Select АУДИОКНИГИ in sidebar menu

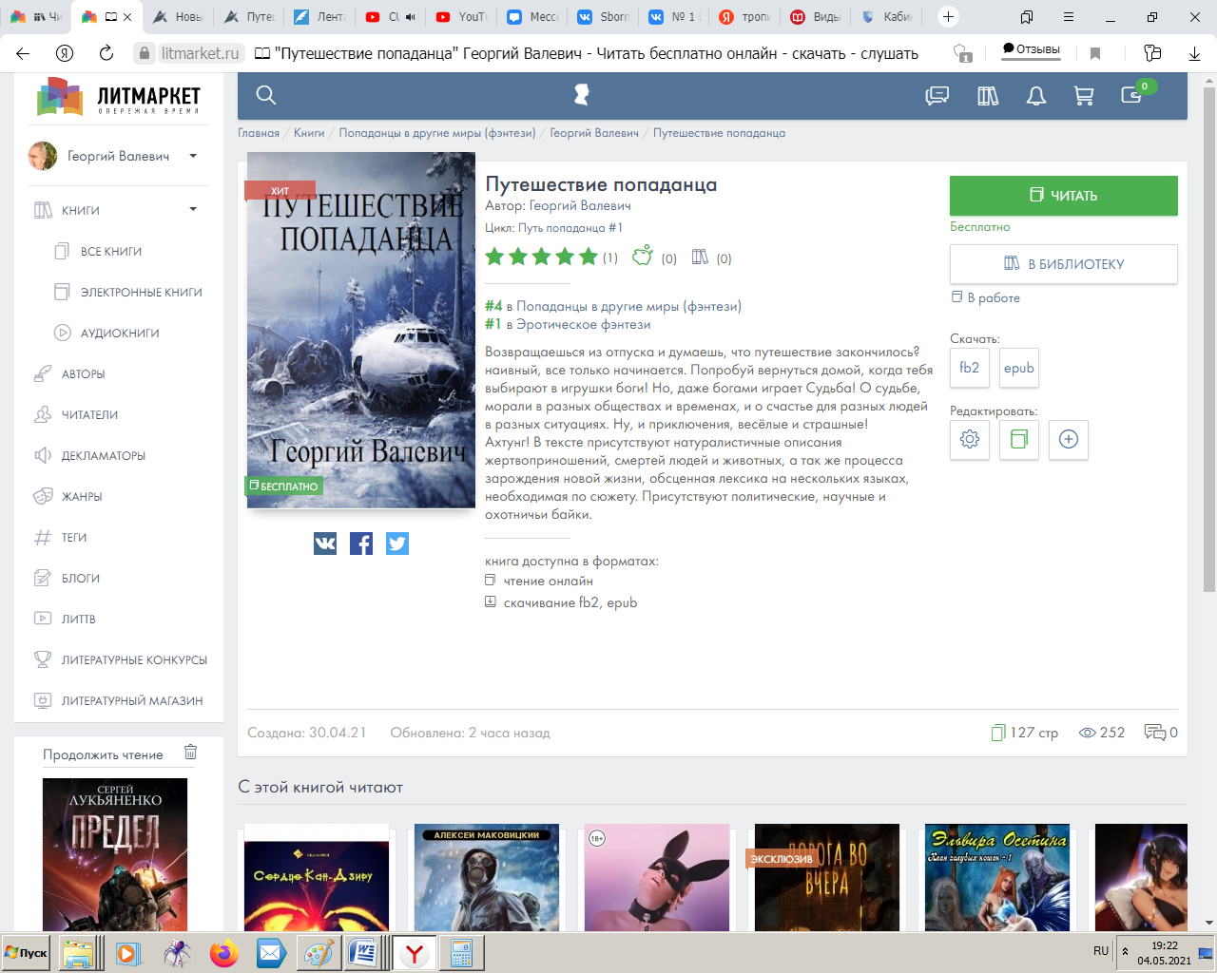tap(120, 334)
